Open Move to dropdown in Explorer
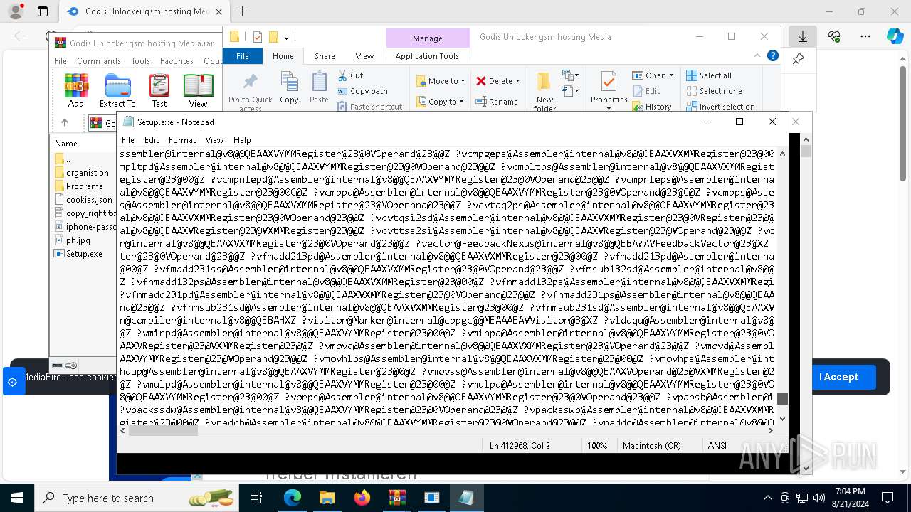This screenshot has width=911, height=512. point(441,81)
